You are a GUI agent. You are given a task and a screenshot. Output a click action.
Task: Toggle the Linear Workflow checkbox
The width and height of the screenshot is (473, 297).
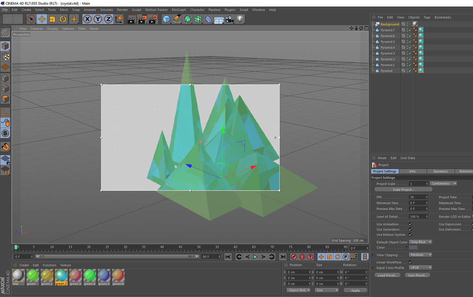(410, 262)
